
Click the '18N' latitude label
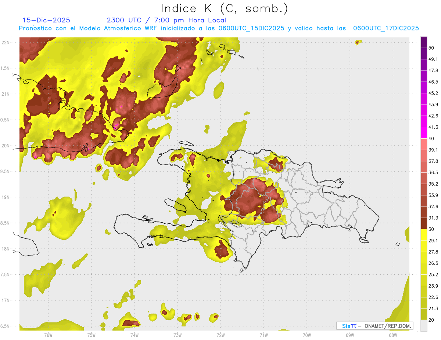[x=6, y=249]
